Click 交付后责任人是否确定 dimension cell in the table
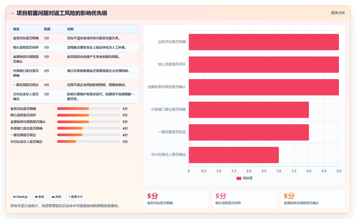Image resolution: width=356 pixels, height=219 pixels. coord(26,97)
